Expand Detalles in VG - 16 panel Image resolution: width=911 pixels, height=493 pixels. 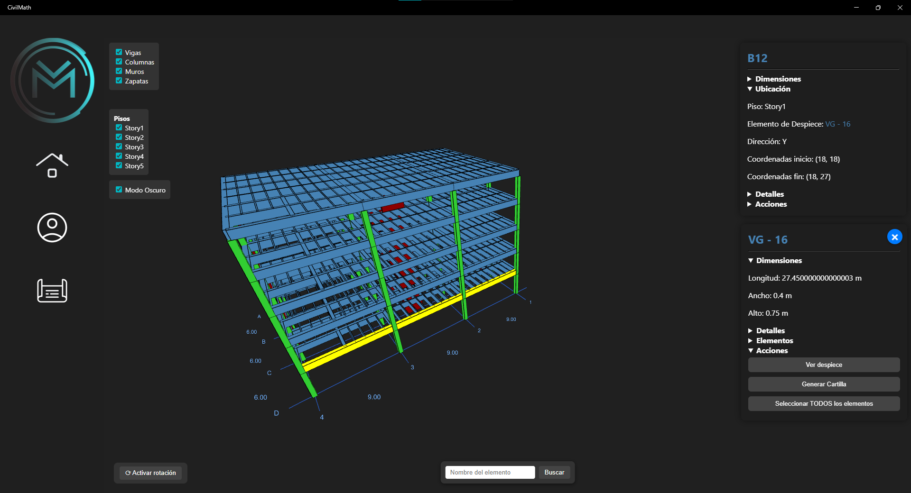[766, 330]
